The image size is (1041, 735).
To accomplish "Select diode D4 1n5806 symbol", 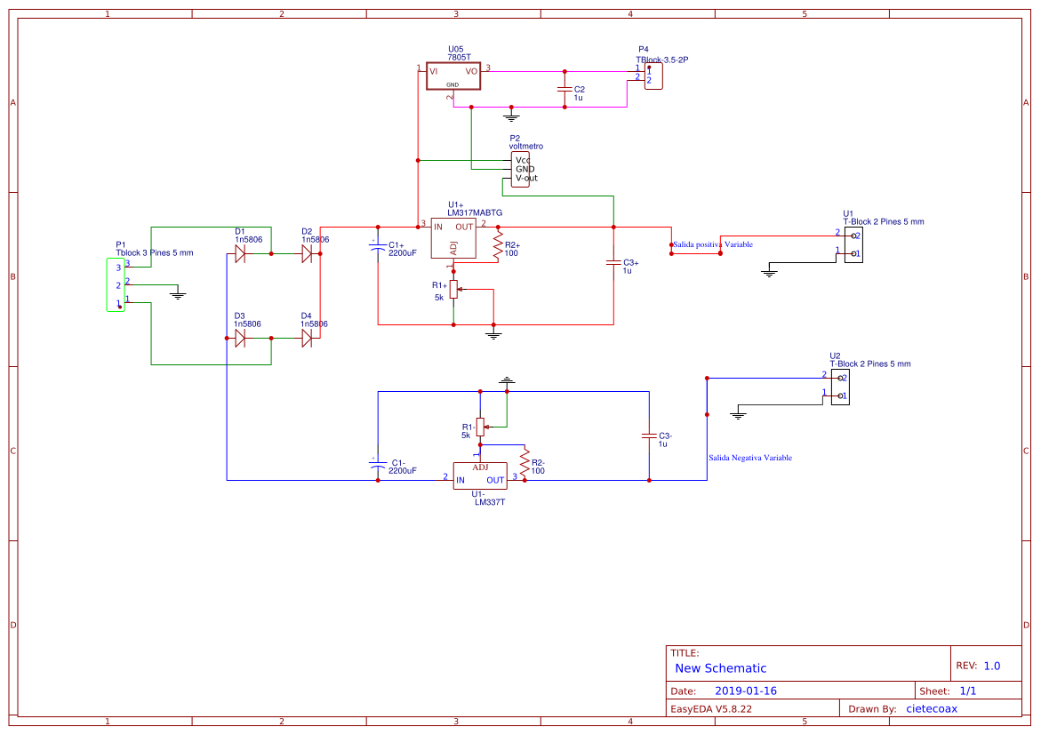I will [x=307, y=338].
